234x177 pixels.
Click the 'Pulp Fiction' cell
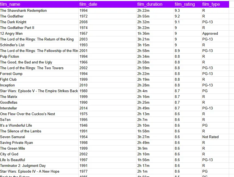point(39,57)
